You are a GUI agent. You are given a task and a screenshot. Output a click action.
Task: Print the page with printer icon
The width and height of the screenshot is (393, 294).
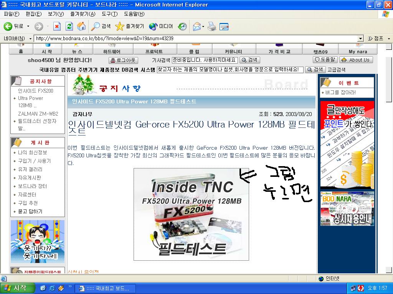tap(212, 26)
